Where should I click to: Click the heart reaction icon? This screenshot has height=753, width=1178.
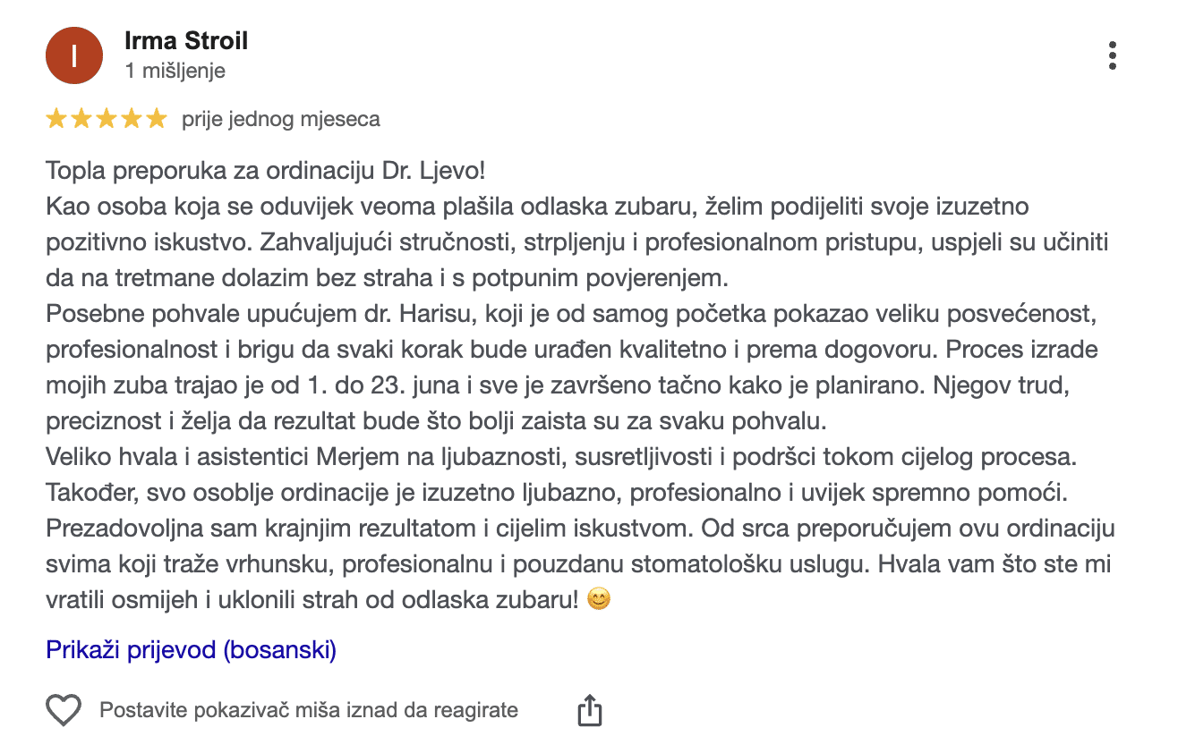pos(64,711)
